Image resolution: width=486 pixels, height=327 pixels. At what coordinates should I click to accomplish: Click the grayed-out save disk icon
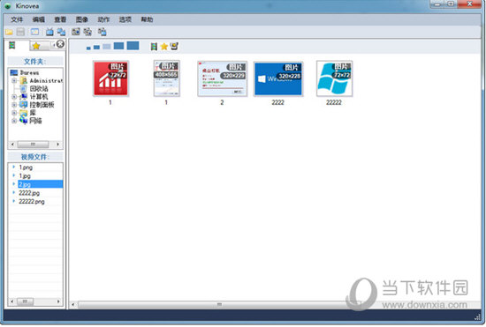pyautogui.click(x=20, y=32)
